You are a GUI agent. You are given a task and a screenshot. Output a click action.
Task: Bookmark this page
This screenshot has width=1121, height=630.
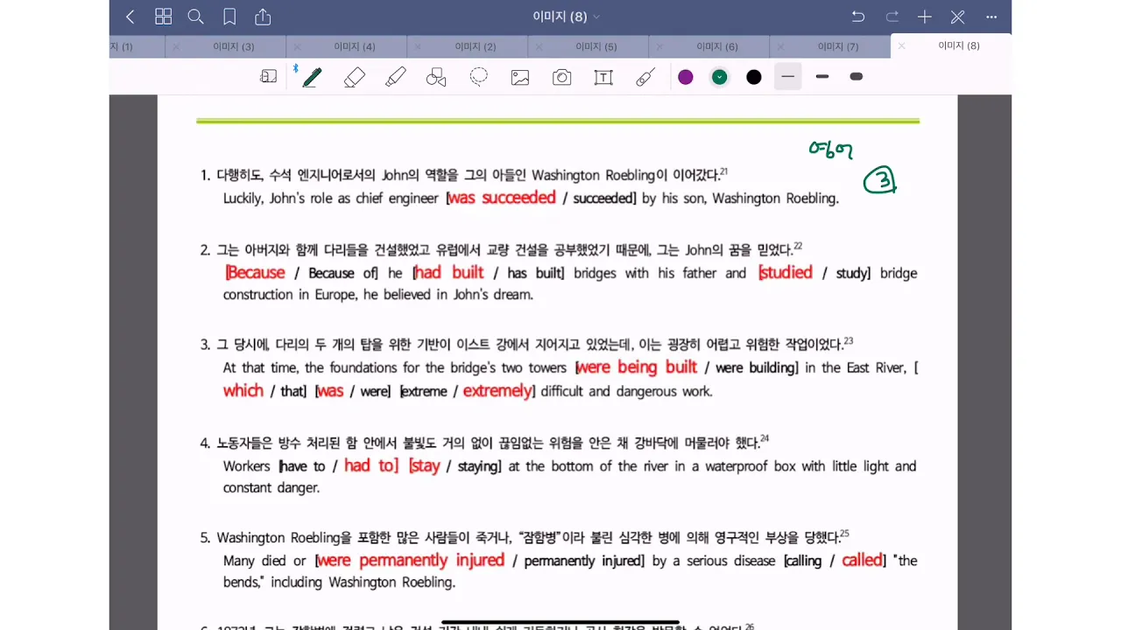[229, 17]
